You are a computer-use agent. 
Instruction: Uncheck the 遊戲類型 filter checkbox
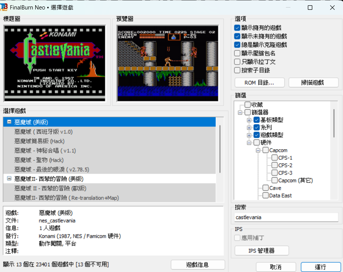(x=257, y=135)
